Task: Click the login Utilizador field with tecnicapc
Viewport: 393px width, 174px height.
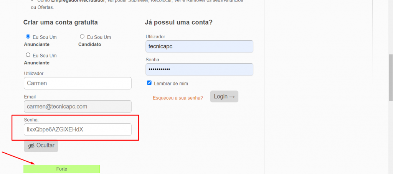Action: pos(199,47)
